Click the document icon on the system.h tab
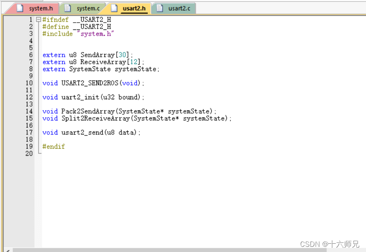This screenshot has height=252, width=366. [19, 7]
